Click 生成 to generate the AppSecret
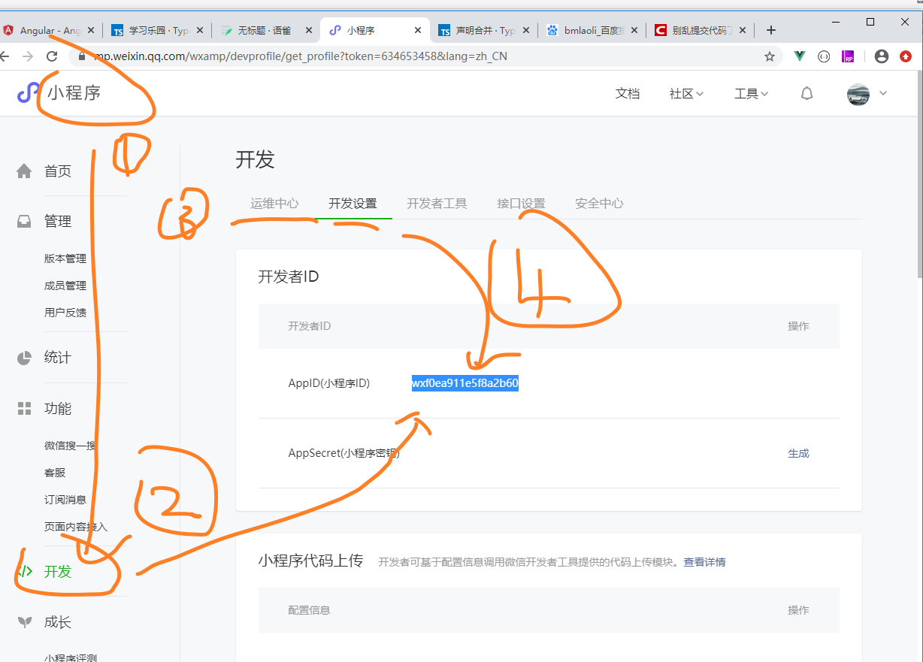923x662 pixels. 798,453
